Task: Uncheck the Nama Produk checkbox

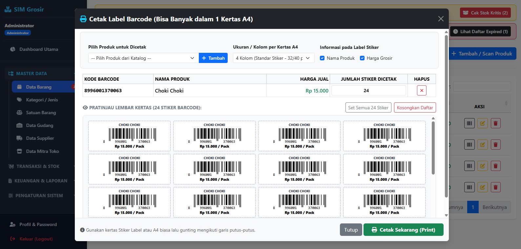Action: click(322, 58)
